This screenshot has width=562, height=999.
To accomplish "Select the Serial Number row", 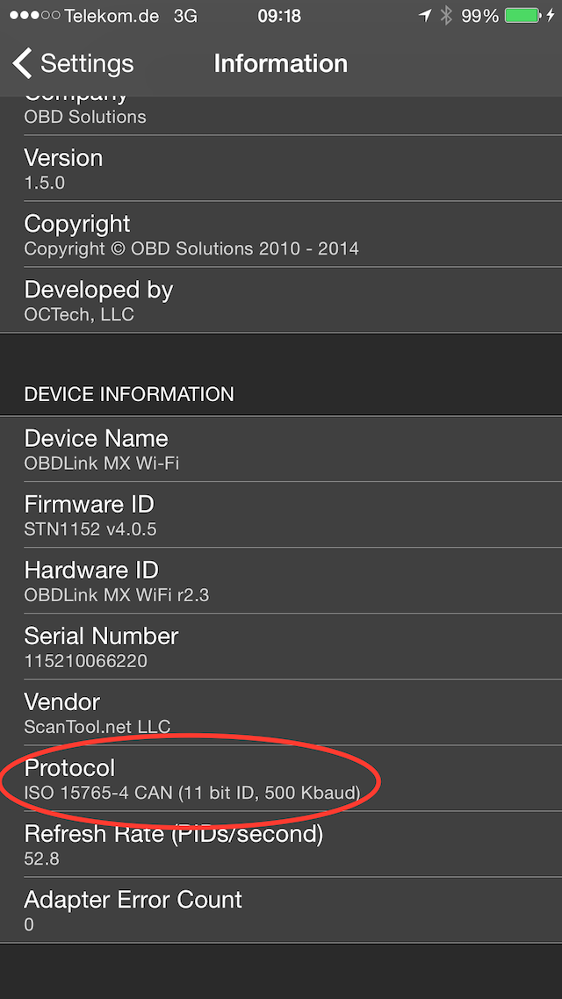I will pos(281,646).
